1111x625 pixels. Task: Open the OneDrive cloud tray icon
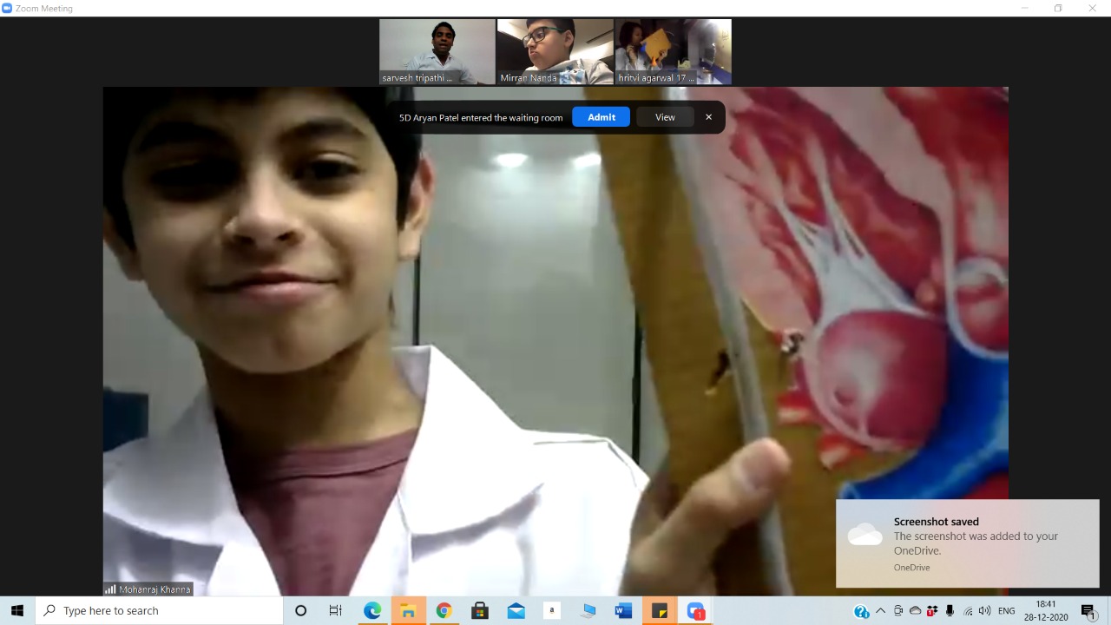(x=915, y=611)
